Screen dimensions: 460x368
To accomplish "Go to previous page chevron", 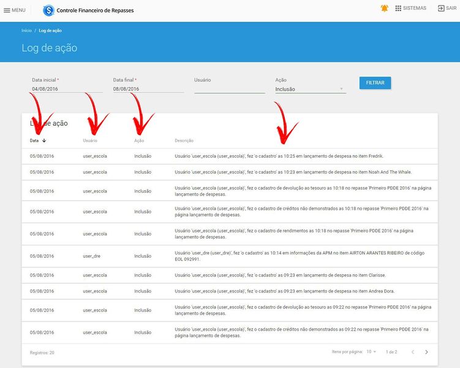I will [413, 352].
